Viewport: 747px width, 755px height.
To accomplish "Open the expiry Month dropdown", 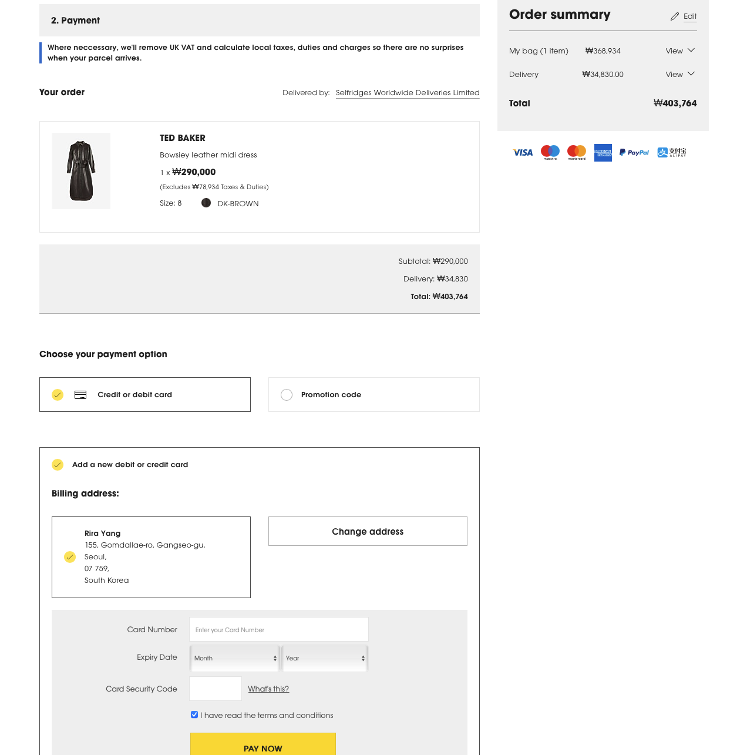I will [235, 658].
